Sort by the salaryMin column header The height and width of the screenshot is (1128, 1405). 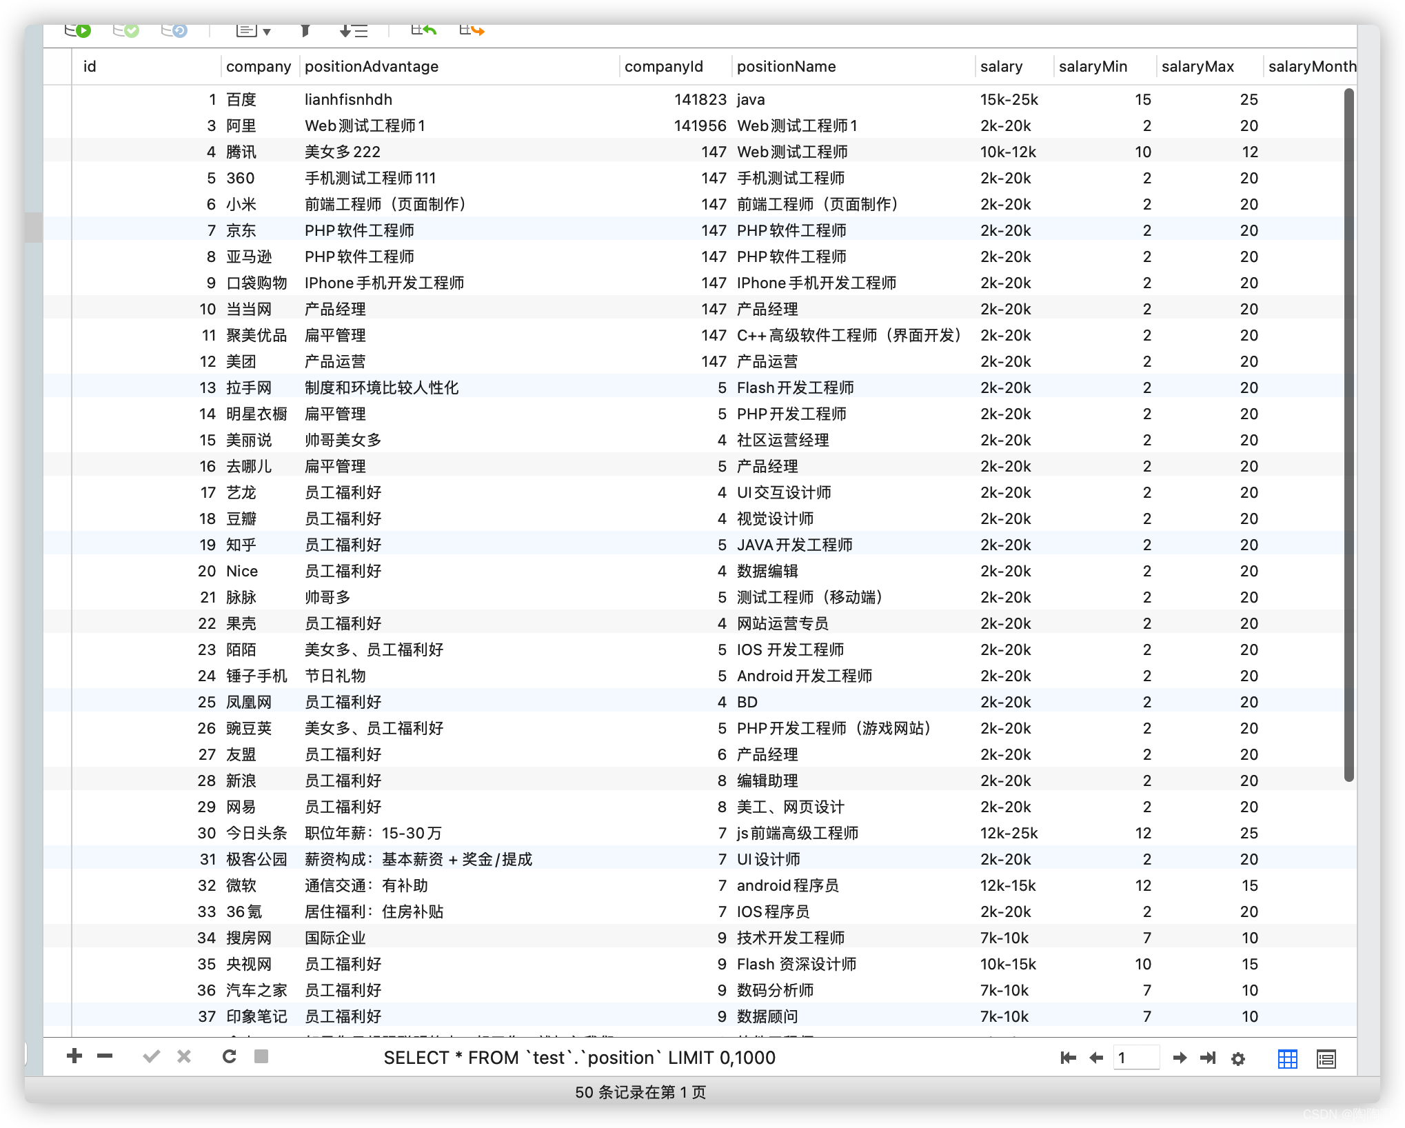[1093, 66]
